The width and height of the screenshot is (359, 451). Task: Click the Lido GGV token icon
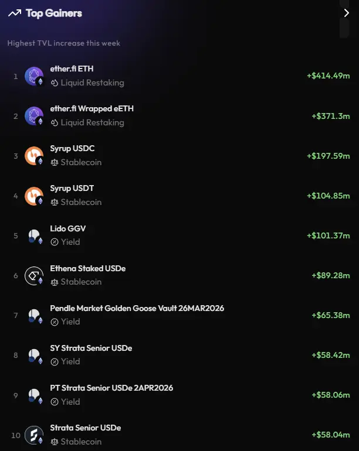pyautogui.click(x=34, y=235)
